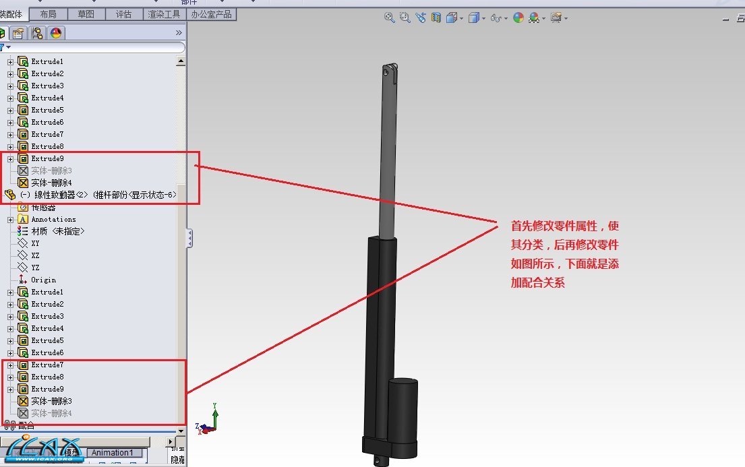
Task: Click the Annotations 'A' icon
Action: [22, 219]
